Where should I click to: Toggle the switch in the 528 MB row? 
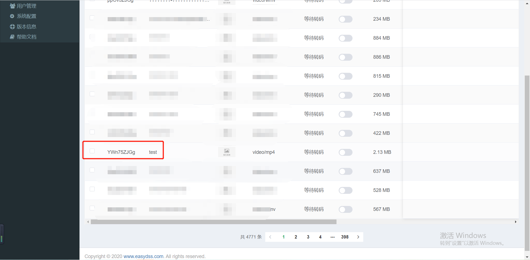346,190
